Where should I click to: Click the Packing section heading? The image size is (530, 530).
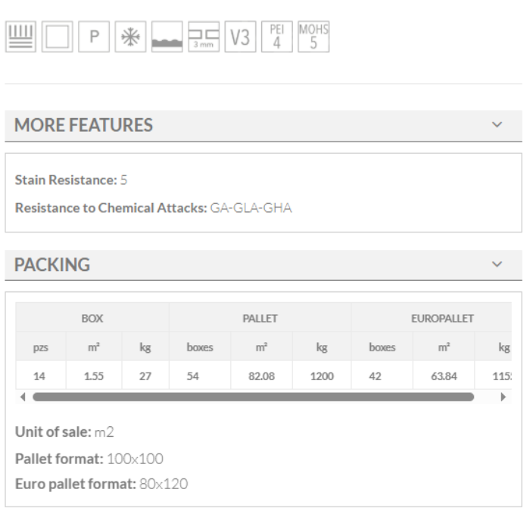click(x=52, y=265)
